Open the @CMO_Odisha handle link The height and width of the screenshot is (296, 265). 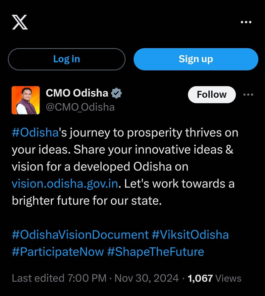[x=80, y=107]
